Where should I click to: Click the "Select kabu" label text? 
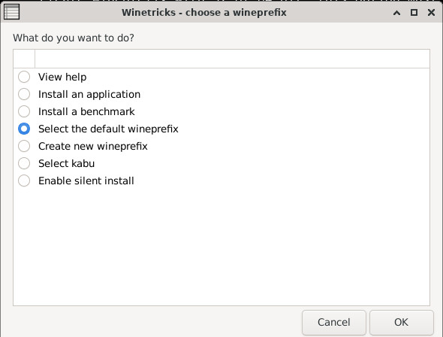pyautogui.click(x=66, y=163)
